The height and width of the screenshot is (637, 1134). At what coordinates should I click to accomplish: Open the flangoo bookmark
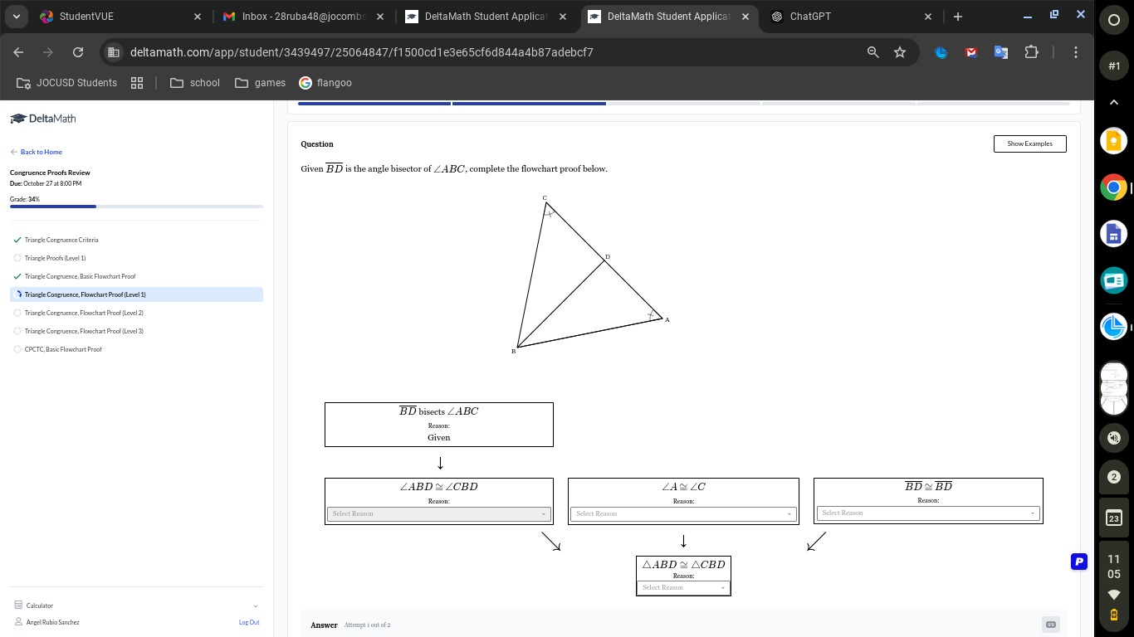325,83
